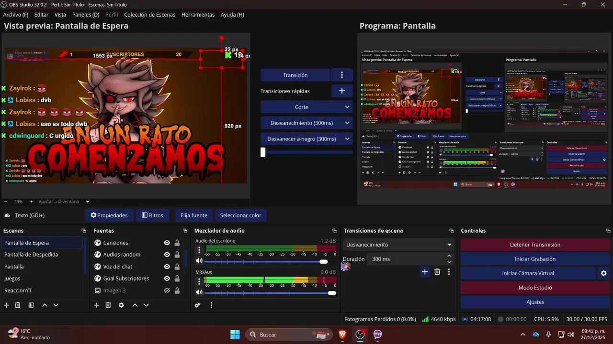
Task: Remove the selected source with the trash icon in Fuentes
Action: point(108,305)
